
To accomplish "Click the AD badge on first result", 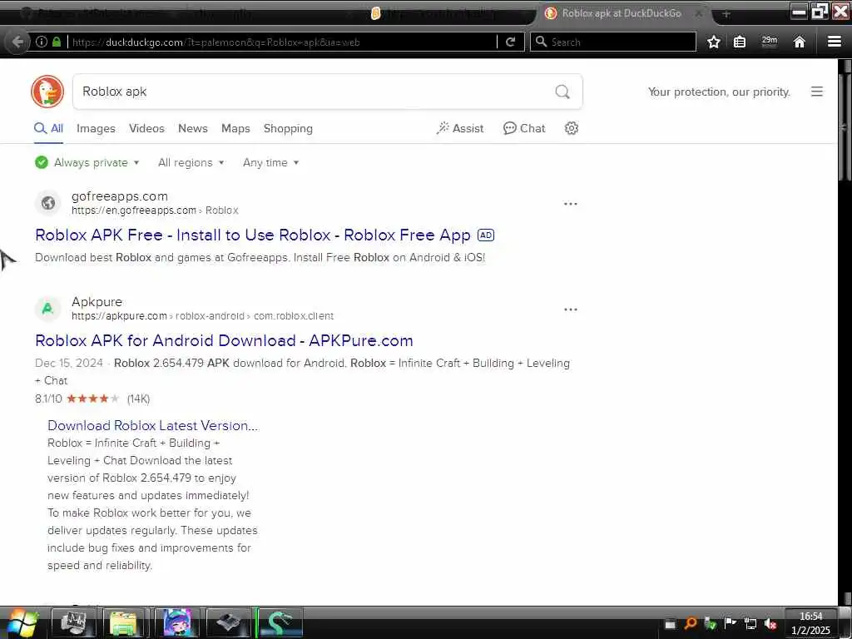I will 486,235.
